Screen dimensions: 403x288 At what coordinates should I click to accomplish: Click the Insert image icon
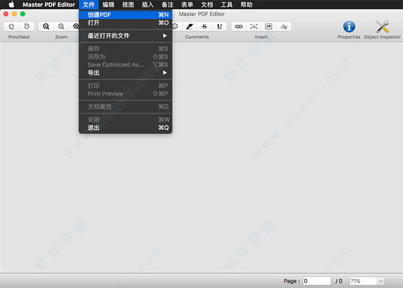point(269,26)
